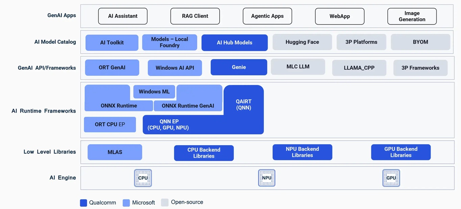Screen dimensions: 461x209
Task: Select the 3P Platforms block
Action: [x=361, y=42]
